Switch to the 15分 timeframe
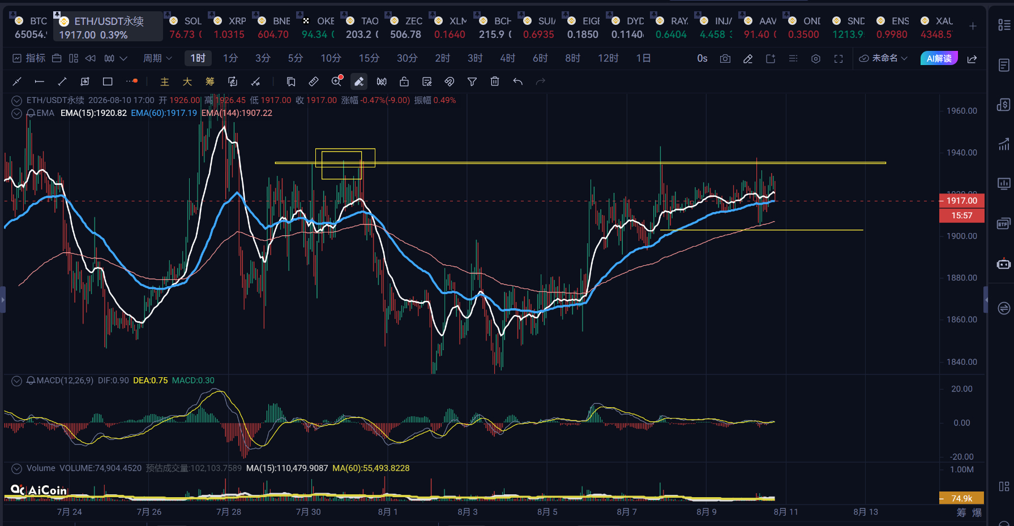The width and height of the screenshot is (1014, 526). click(x=369, y=58)
